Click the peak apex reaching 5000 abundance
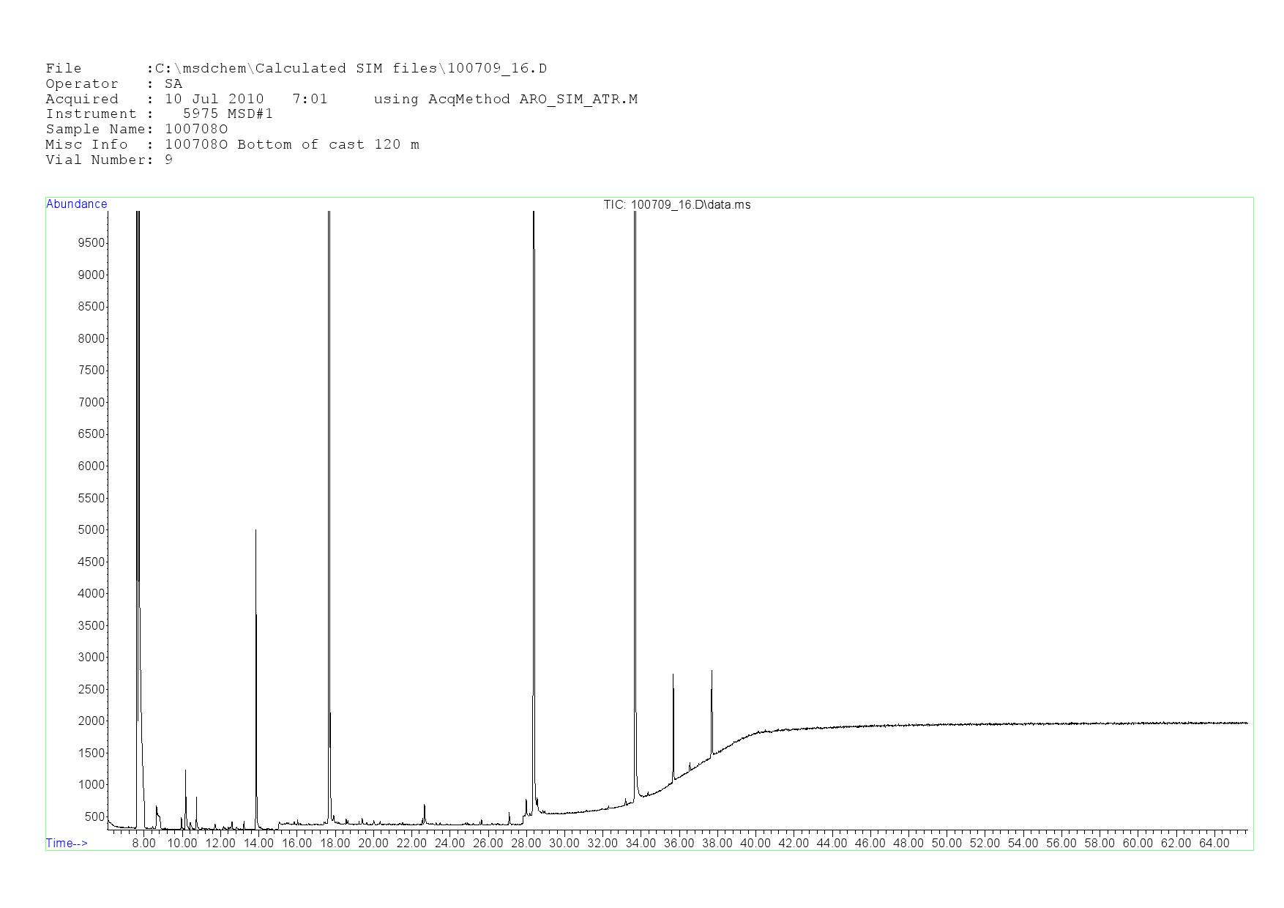 (x=255, y=531)
